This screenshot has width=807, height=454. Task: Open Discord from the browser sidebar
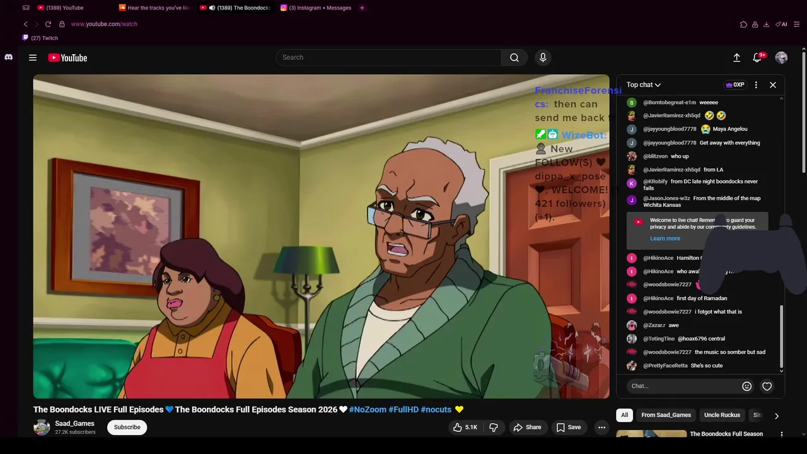tap(9, 57)
